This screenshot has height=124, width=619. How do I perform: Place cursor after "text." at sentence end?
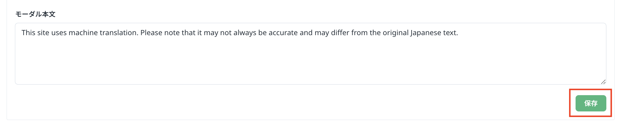[458, 33]
